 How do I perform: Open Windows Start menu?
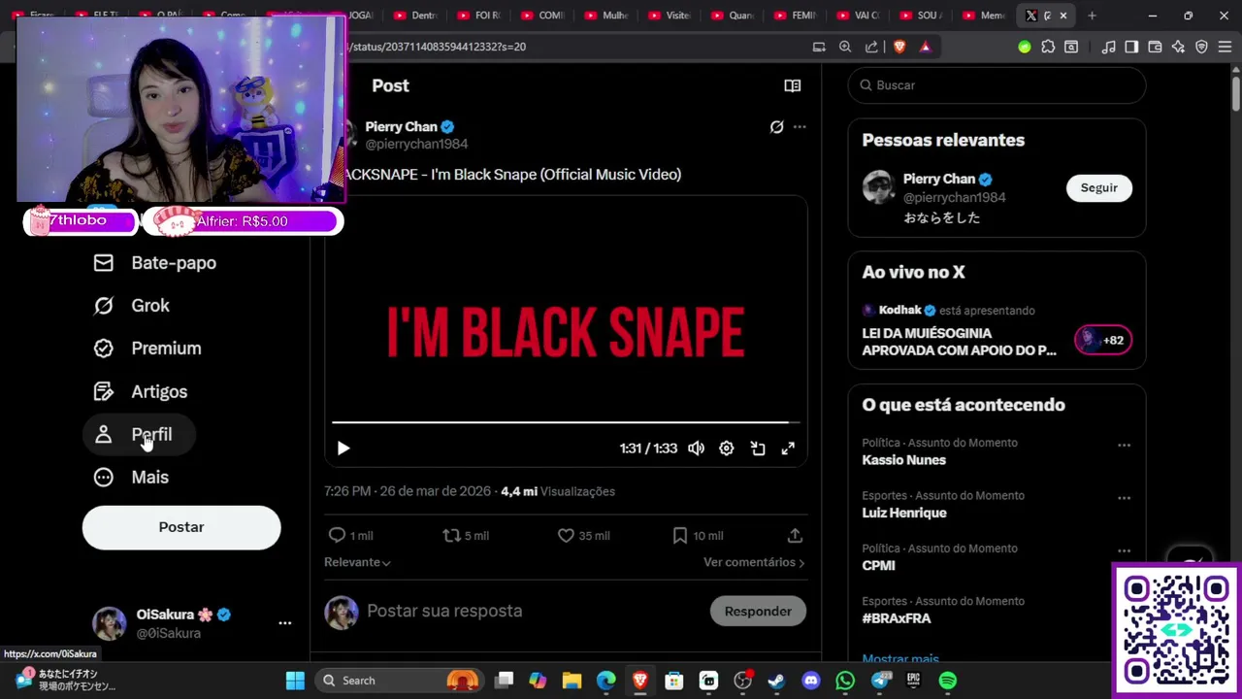click(295, 681)
